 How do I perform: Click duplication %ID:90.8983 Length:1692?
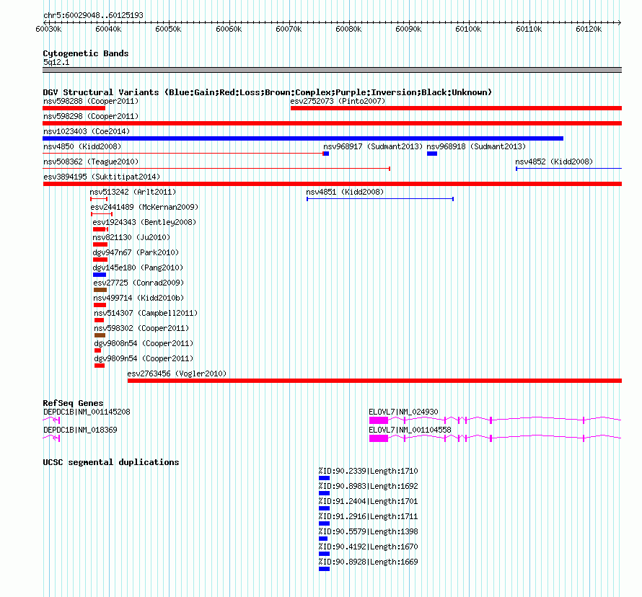(x=325, y=493)
